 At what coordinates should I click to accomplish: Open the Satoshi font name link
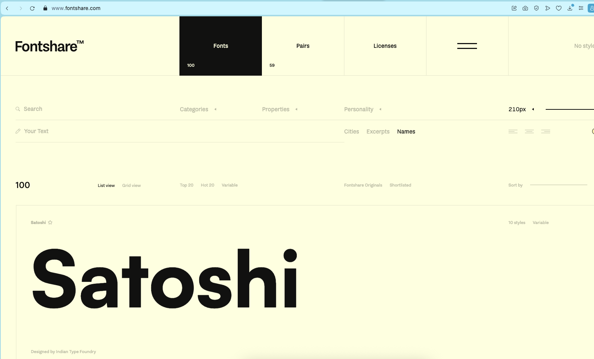(x=38, y=223)
